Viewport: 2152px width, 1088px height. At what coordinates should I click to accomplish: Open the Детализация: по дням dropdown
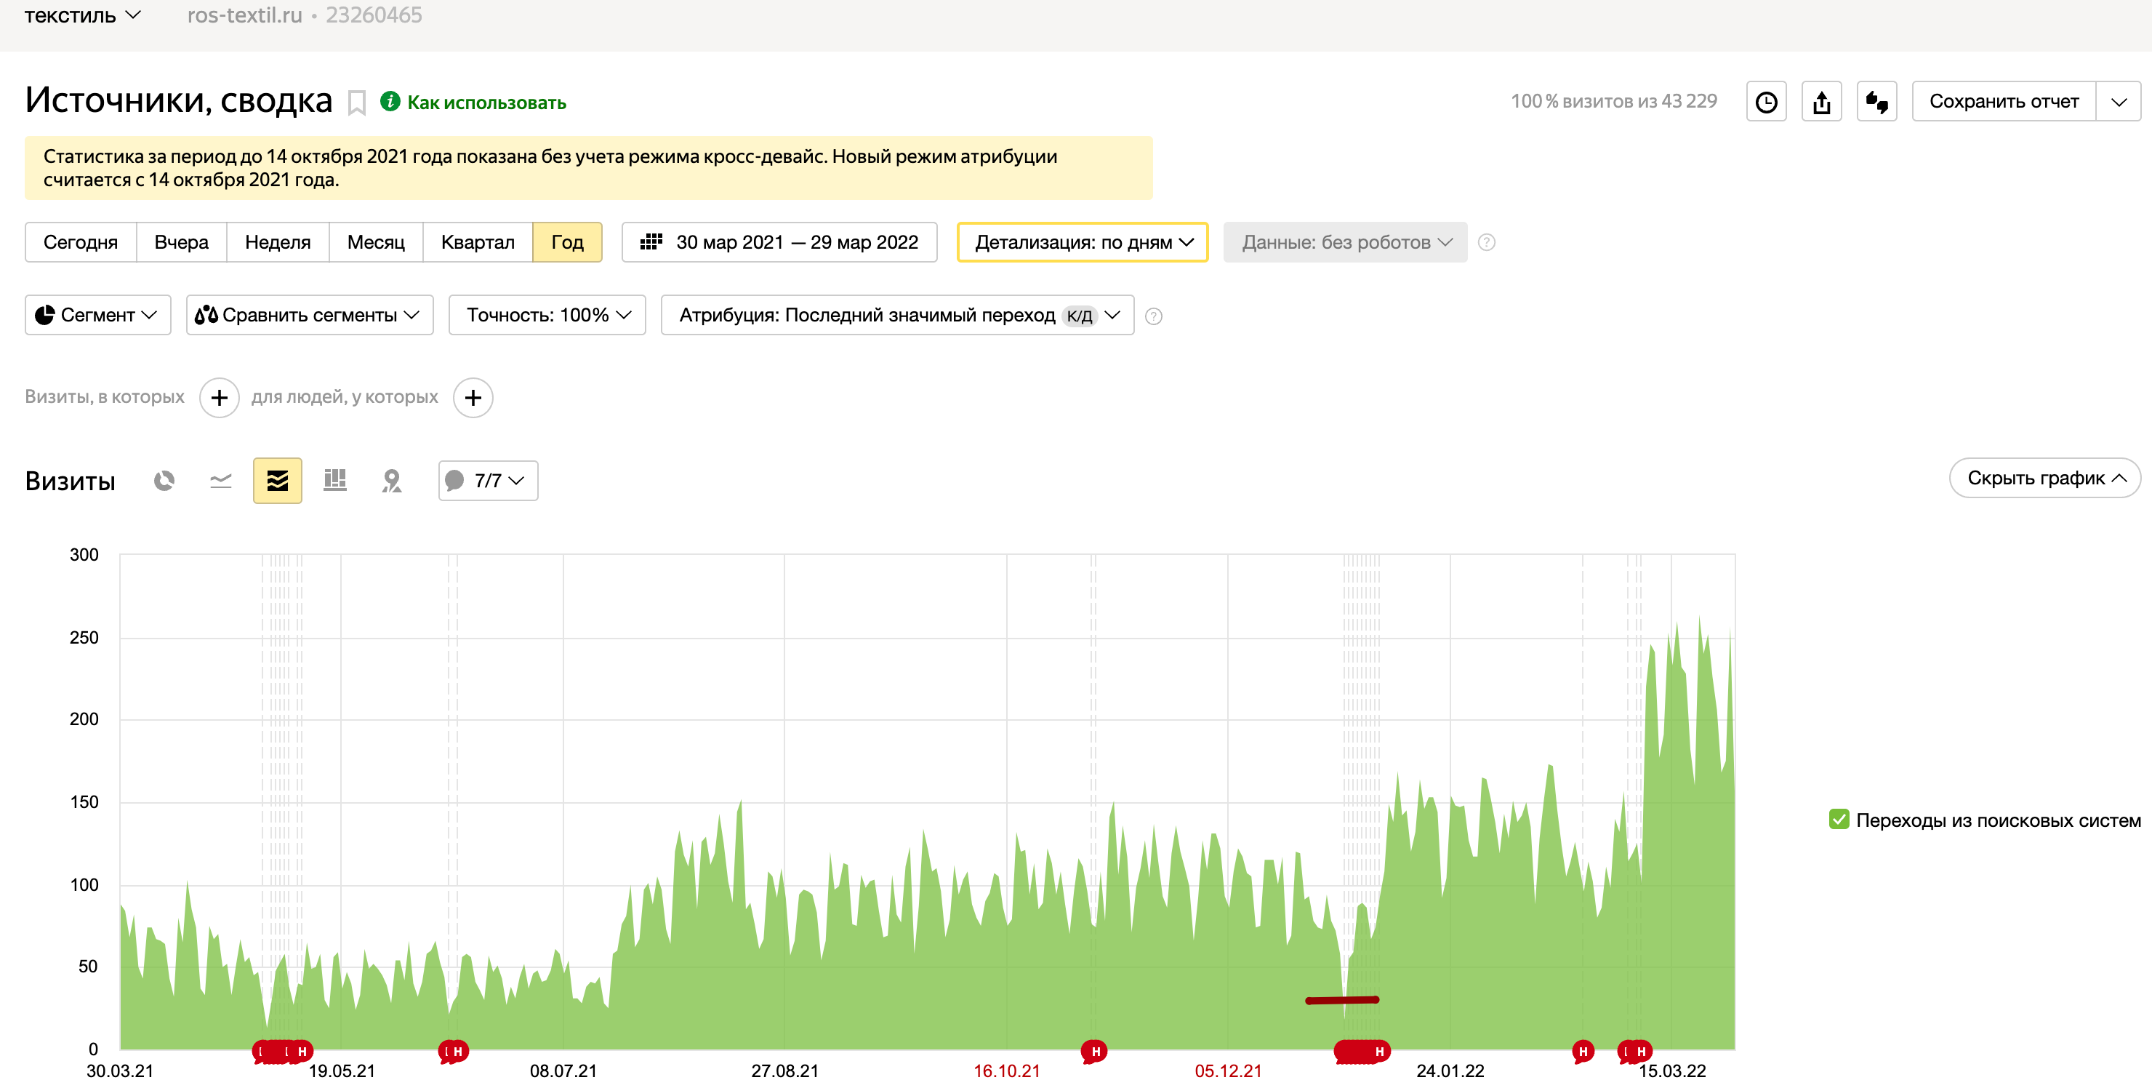click(1083, 242)
